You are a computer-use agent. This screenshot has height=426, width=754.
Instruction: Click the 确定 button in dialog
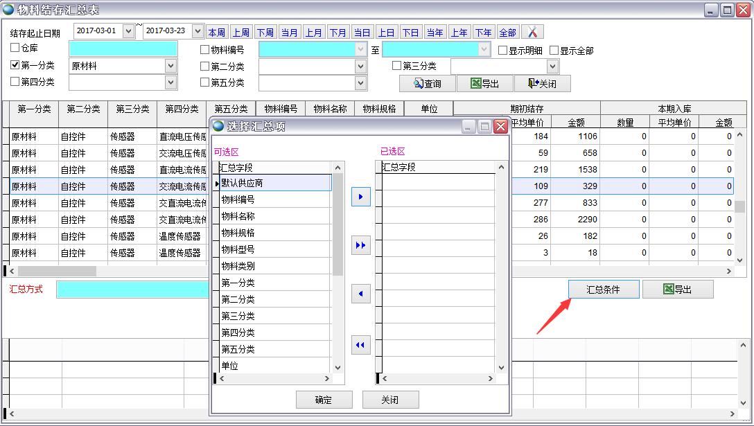point(324,400)
